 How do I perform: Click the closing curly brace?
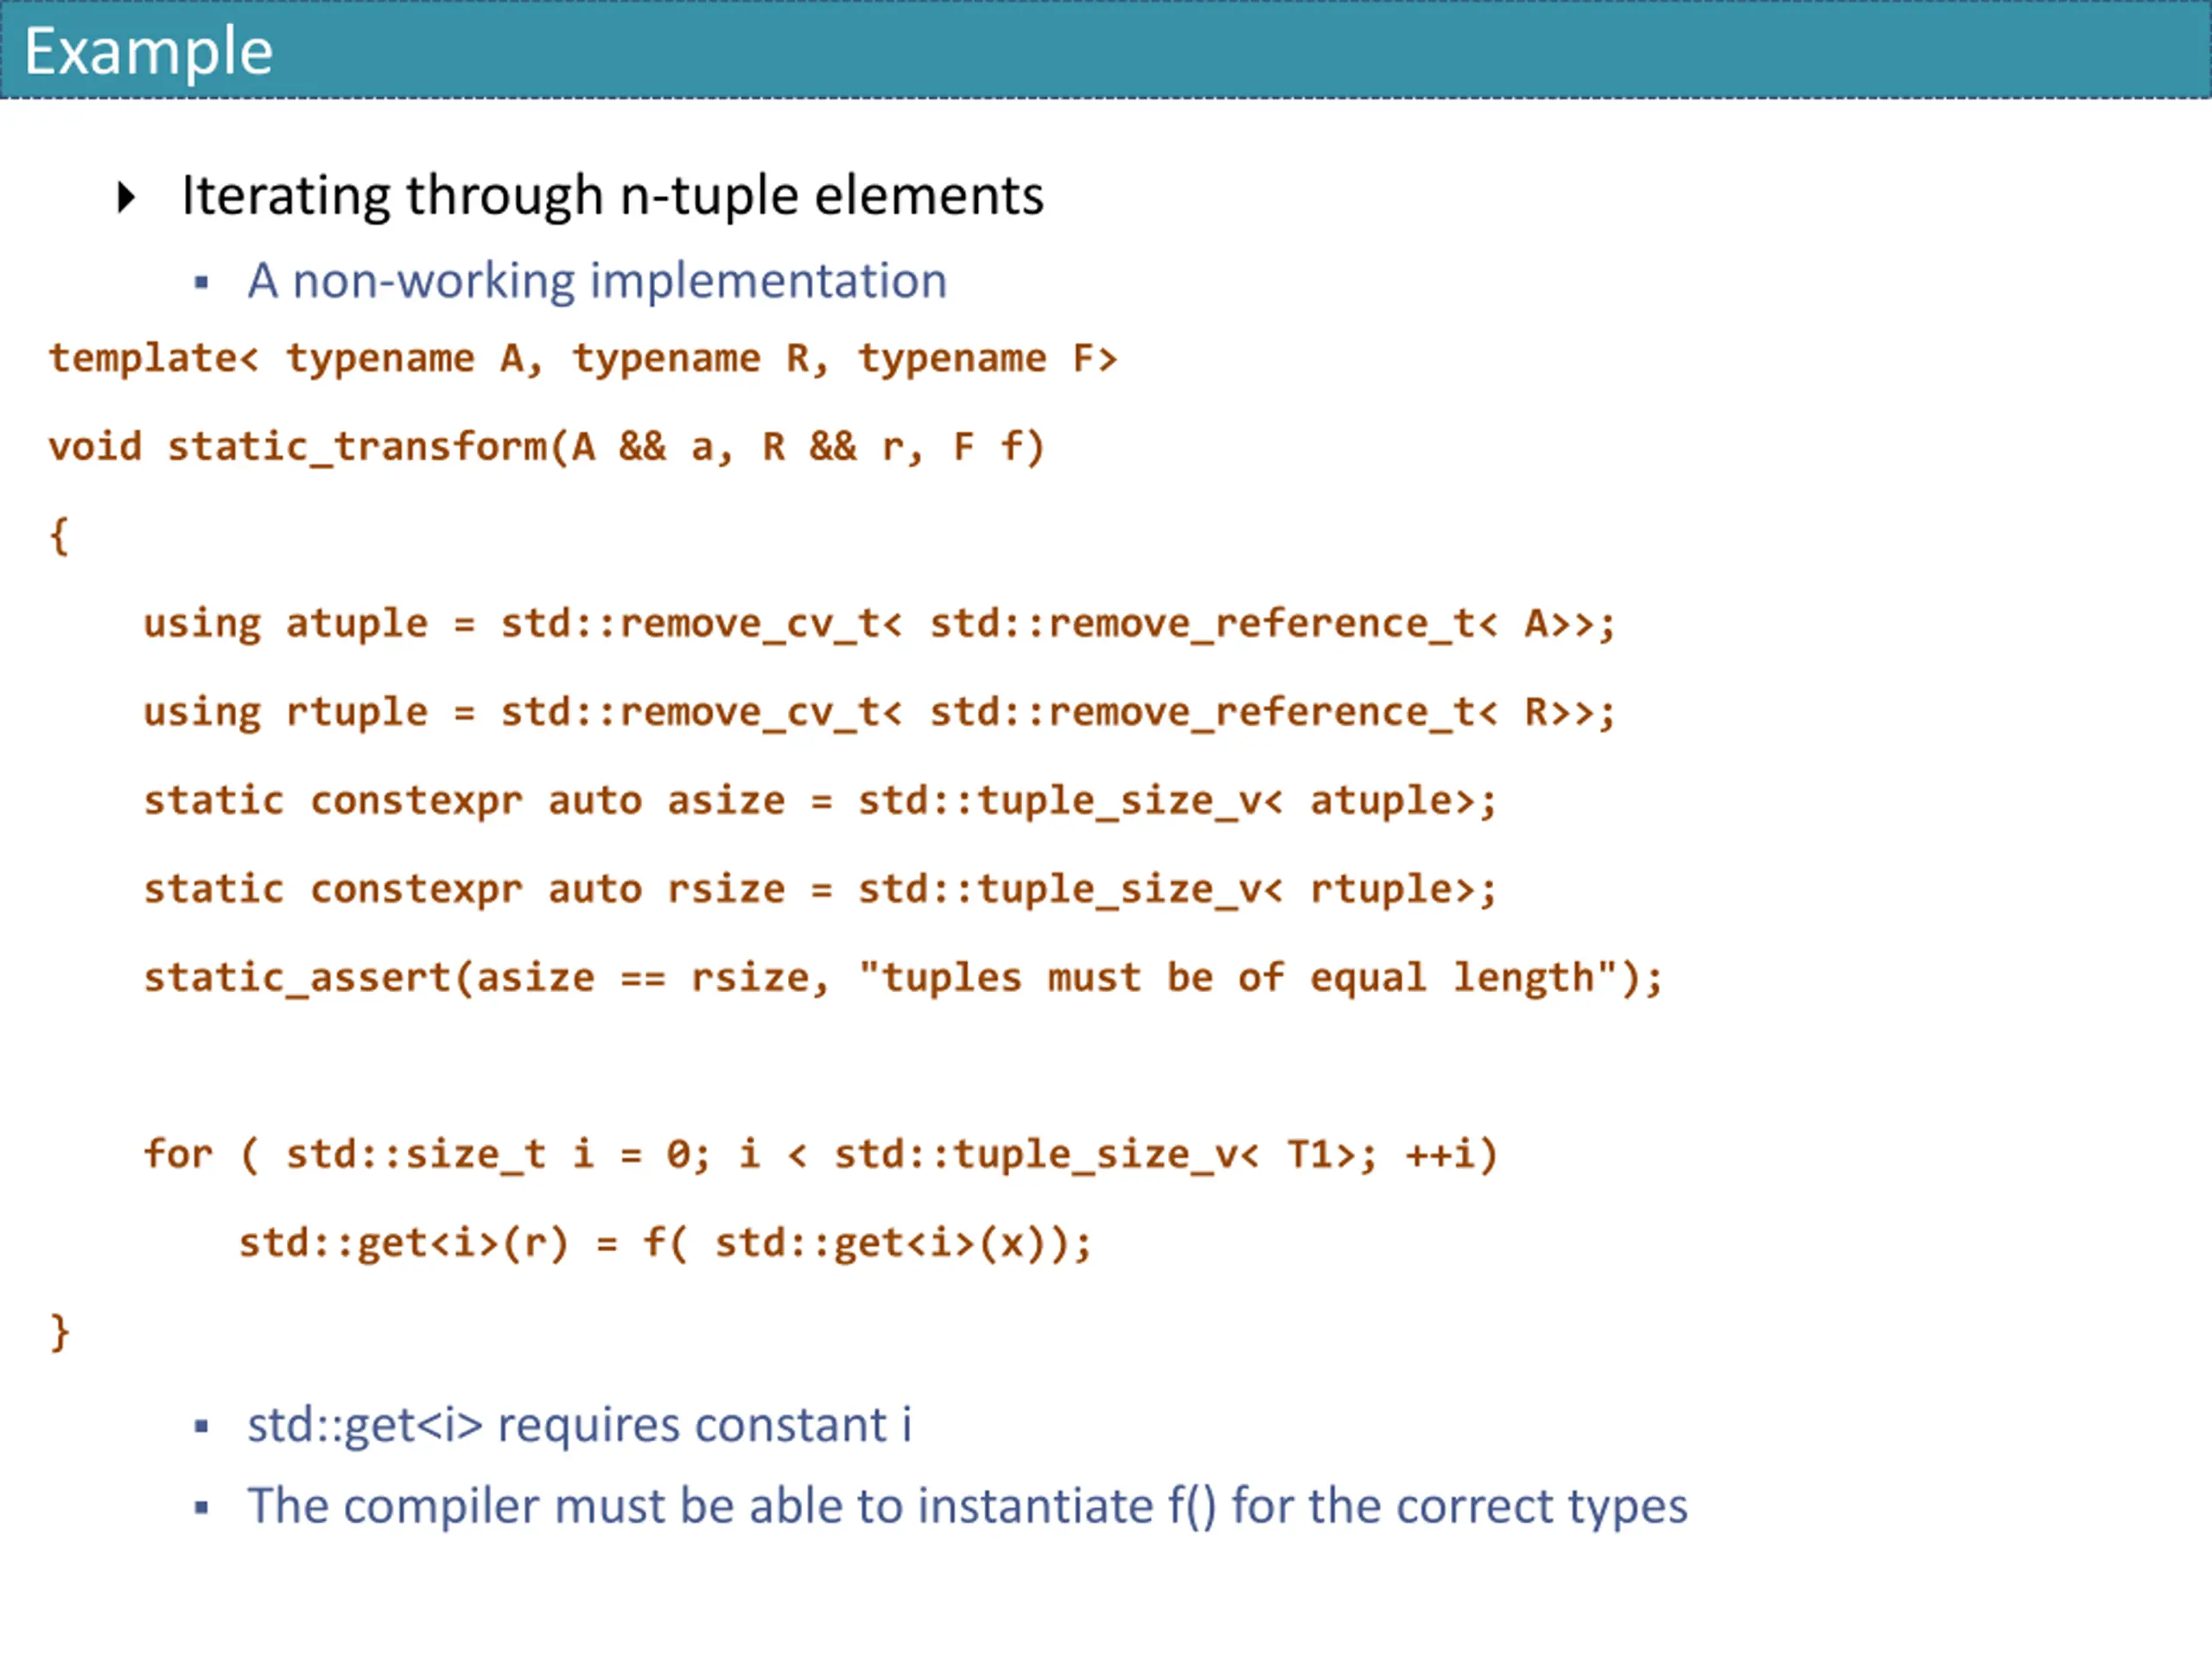pos(59,1333)
